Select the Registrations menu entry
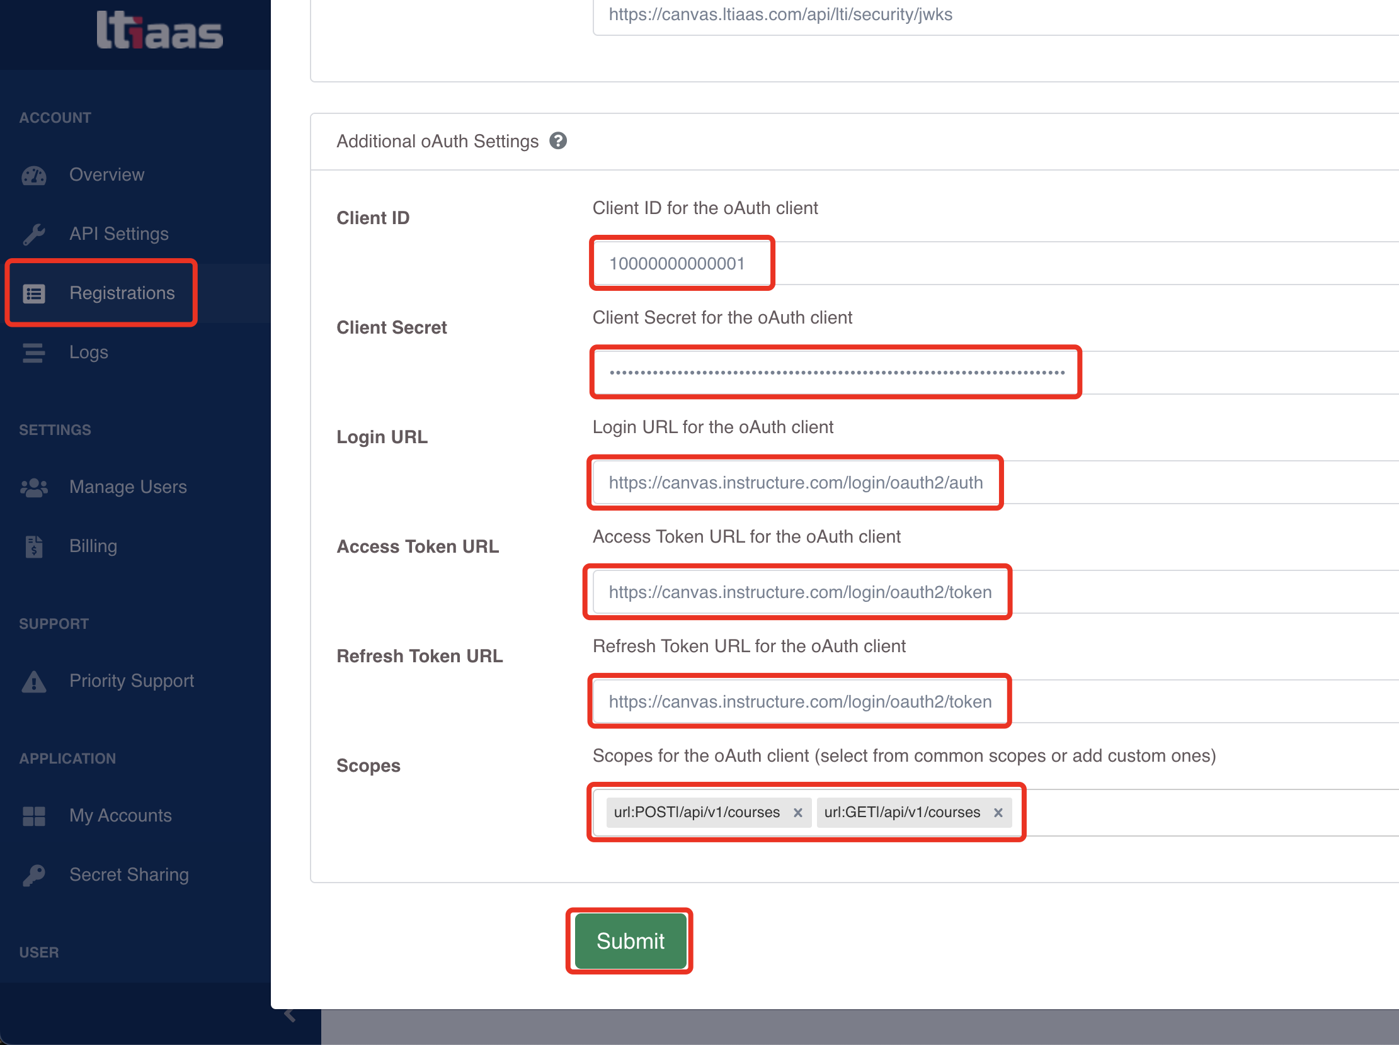The height and width of the screenshot is (1045, 1399). click(122, 293)
